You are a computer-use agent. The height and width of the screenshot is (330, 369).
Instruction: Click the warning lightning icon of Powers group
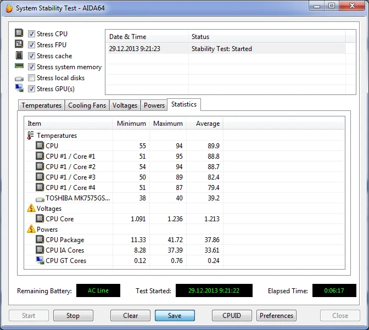31,229
